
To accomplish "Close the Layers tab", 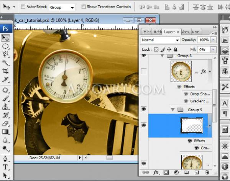I will (x=178, y=32).
